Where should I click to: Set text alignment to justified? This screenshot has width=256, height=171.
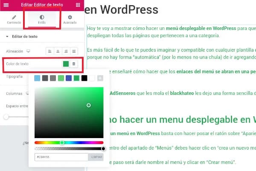(74, 51)
